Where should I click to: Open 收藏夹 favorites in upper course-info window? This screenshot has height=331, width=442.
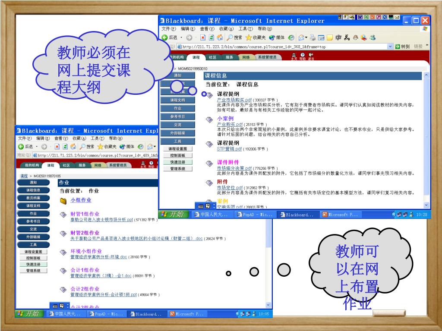pos(256,37)
